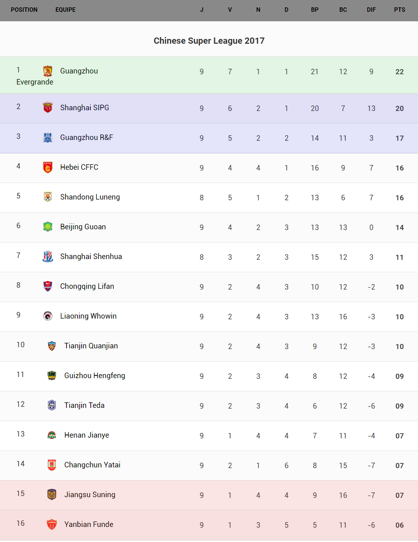Click the Hebei CFFC crest icon
418x542 pixels.
48,167
